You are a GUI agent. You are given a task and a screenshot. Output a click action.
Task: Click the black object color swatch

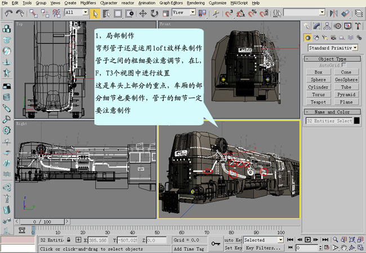(356, 121)
